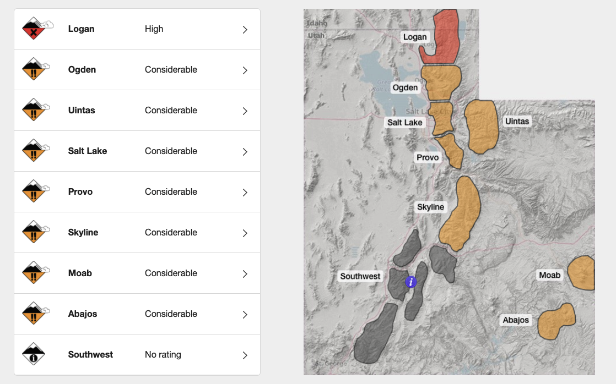Click the Salt Lake danger rating icon
Viewport: 616px width, 384px height.
pos(35,151)
